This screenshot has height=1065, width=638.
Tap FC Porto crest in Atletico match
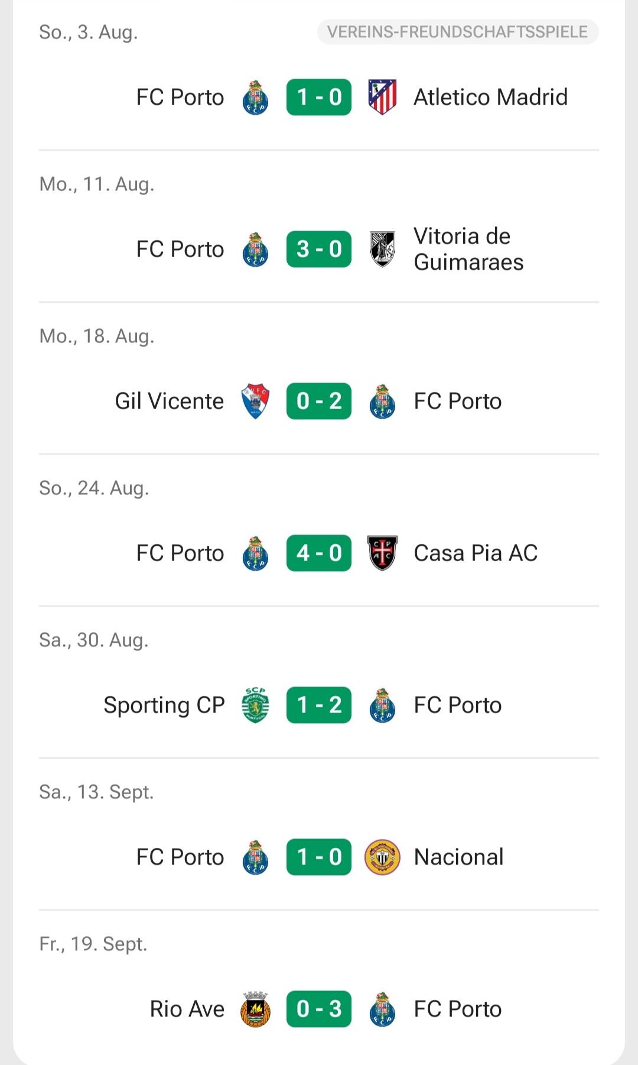coord(255,97)
